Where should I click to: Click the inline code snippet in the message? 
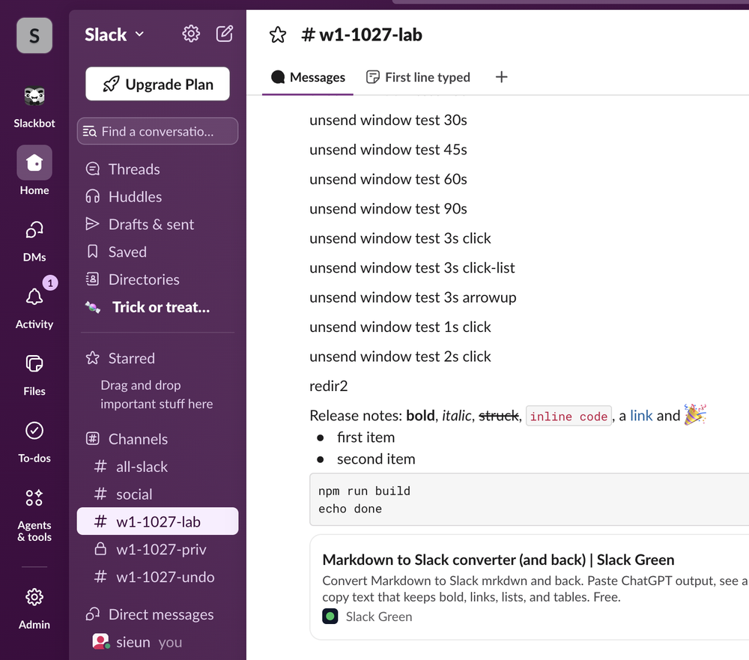[x=568, y=417]
